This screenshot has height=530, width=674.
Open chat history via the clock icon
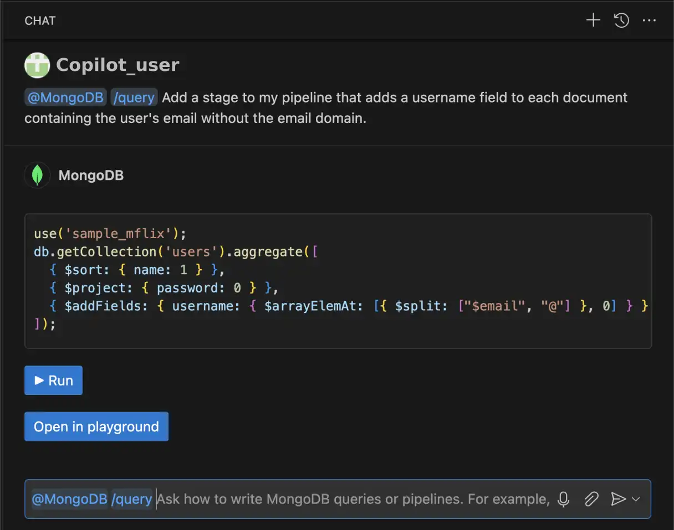click(621, 20)
